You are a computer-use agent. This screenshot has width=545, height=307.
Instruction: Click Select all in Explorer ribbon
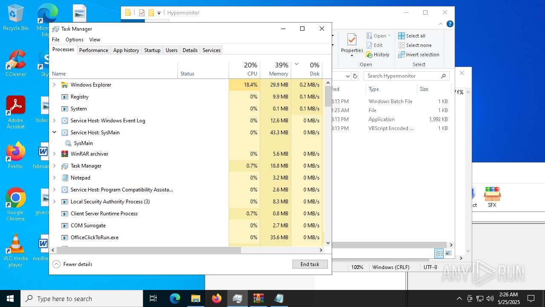point(412,36)
